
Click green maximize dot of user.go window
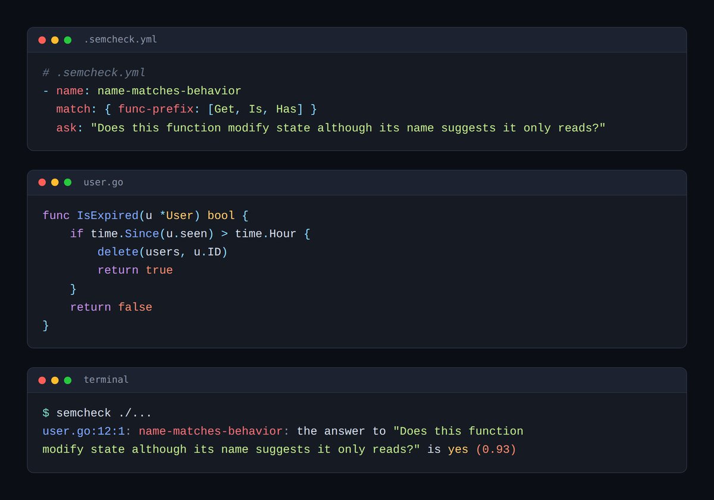click(x=68, y=182)
